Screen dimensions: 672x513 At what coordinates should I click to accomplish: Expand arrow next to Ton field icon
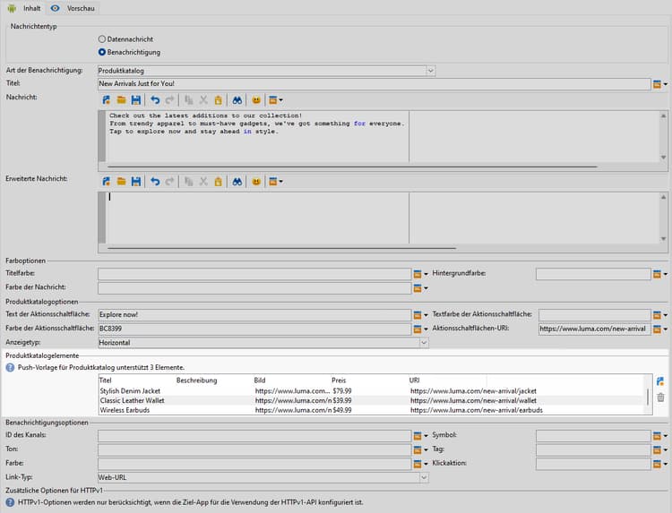click(426, 450)
